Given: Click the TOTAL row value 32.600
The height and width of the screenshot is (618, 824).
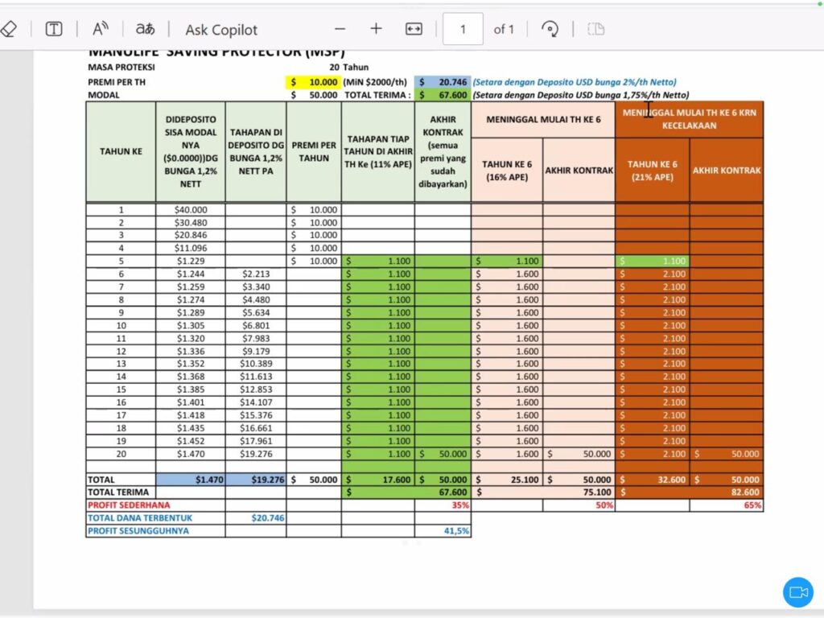Looking at the screenshot, I should [652, 480].
